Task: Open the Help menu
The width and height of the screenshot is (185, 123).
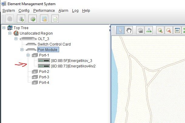Action: point(86,11)
